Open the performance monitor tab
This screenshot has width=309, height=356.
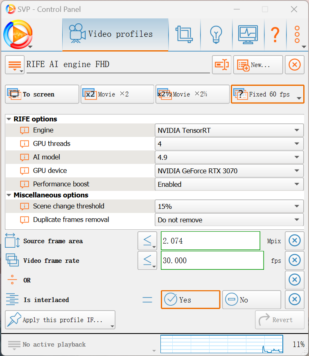(x=248, y=34)
